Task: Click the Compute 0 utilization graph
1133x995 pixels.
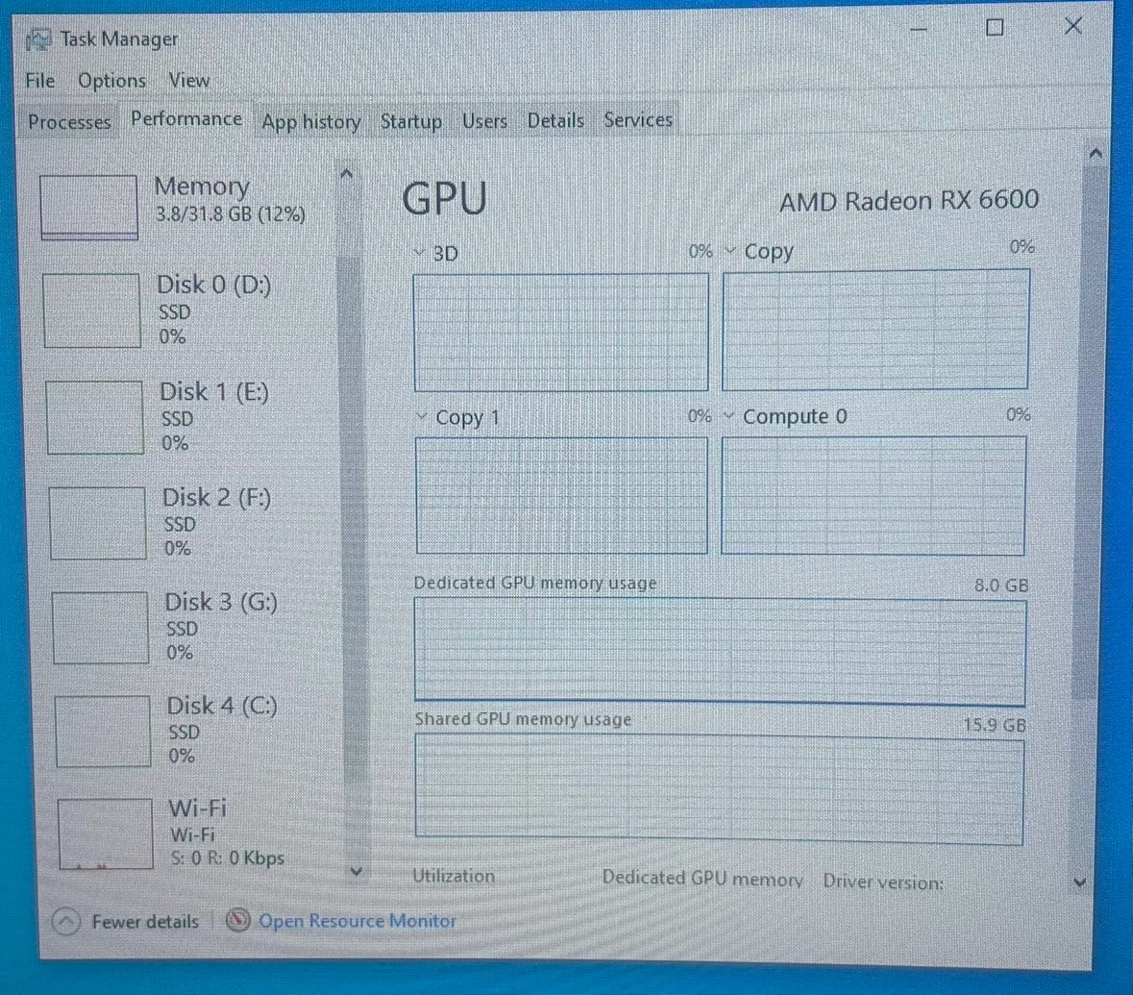Action: (x=873, y=495)
